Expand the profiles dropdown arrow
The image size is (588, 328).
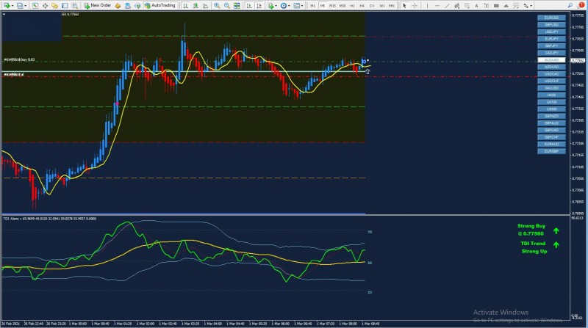[25, 5]
